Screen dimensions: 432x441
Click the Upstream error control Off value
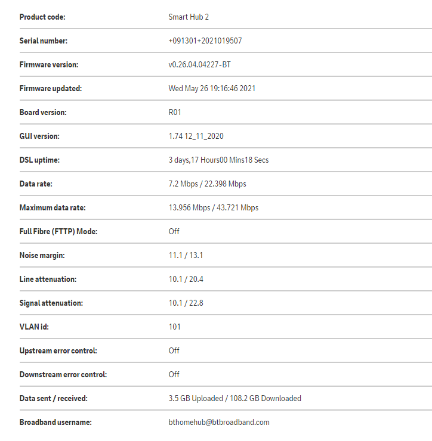[x=174, y=351]
